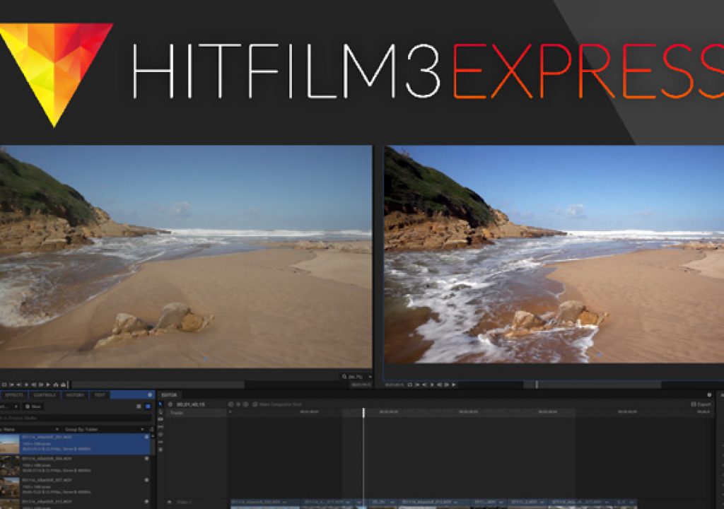Select the first highlighted beach media clip

75,444
